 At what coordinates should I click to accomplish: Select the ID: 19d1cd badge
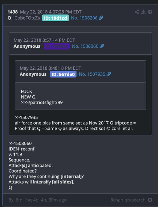pos(55,18)
